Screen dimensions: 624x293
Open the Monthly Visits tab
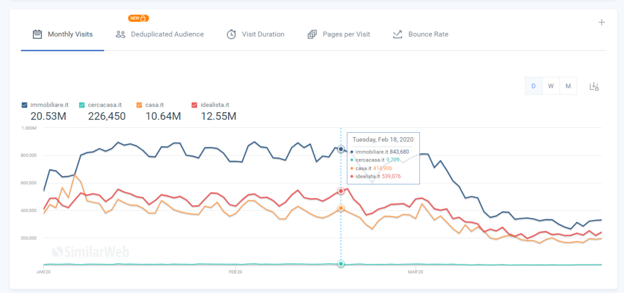(63, 34)
